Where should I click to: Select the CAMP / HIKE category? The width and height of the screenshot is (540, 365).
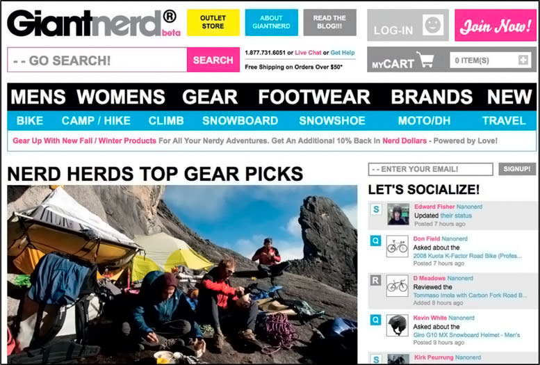(x=96, y=121)
